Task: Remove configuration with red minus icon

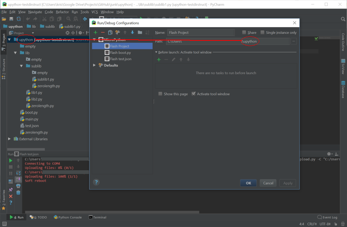Action: click(103, 33)
